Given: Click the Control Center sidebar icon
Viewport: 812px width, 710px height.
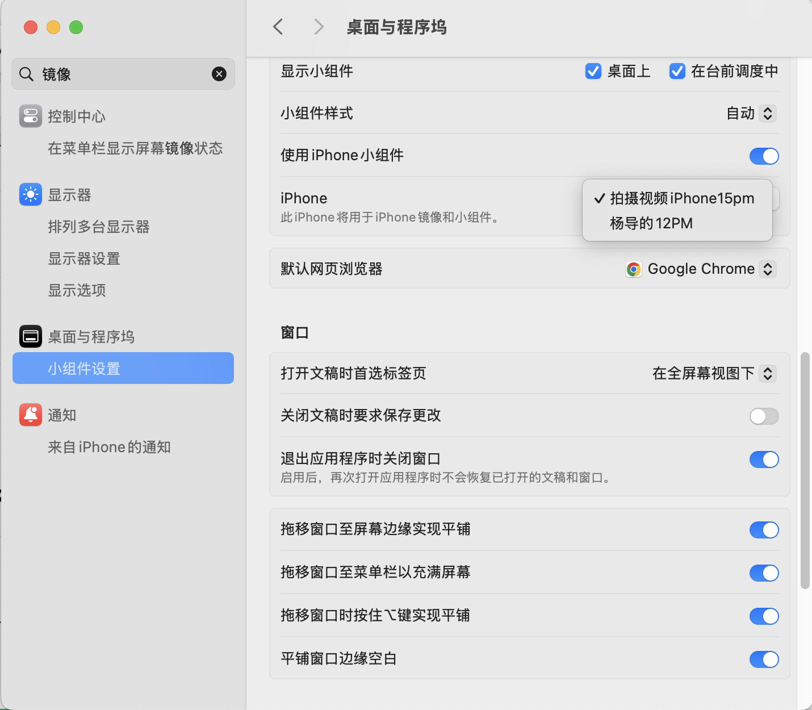Looking at the screenshot, I should tap(31, 116).
